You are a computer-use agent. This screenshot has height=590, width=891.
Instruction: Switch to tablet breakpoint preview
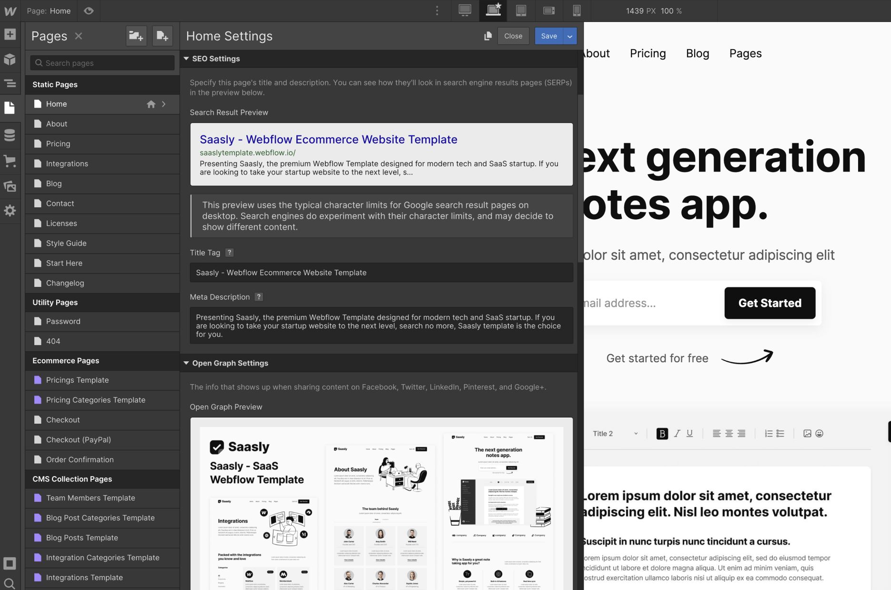coord(521,10)
